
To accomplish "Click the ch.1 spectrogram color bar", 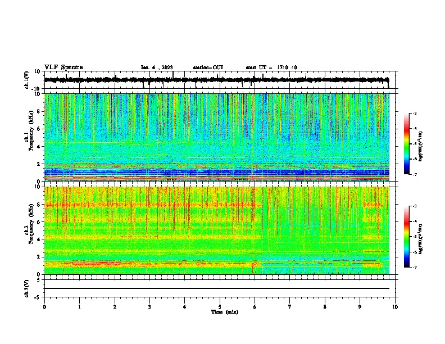I will (407, 144).
